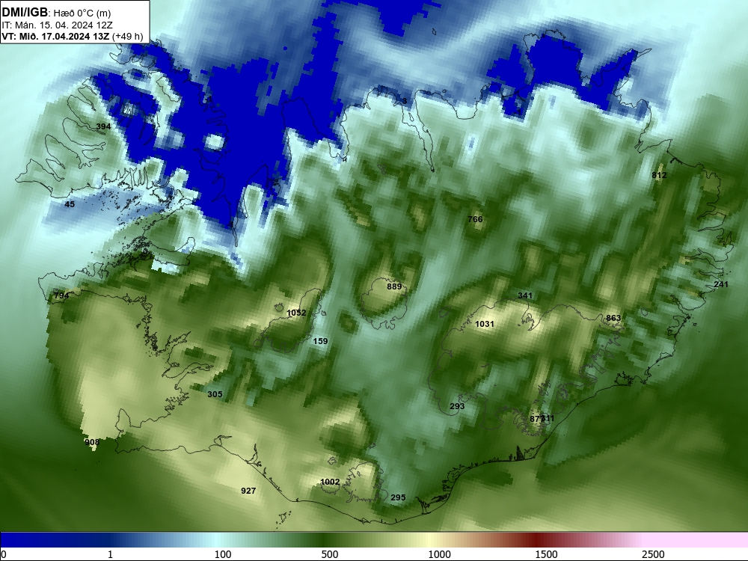Click the map value 341
This screenshot has width=748, height=561.
[x=525, y=295]
